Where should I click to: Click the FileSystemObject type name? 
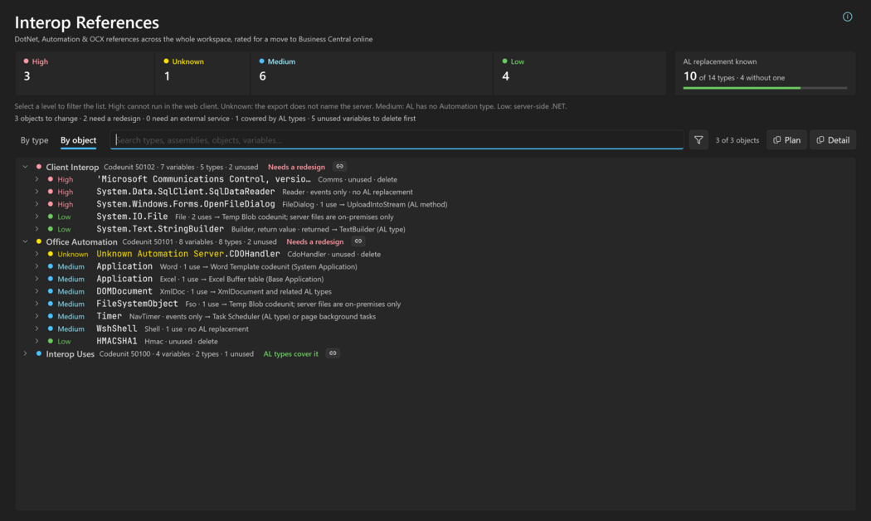[137, 304]
